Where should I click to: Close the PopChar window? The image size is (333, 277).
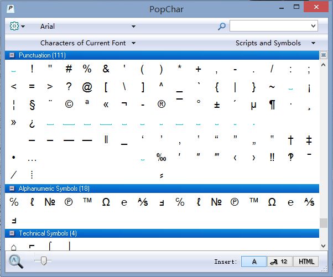pyautogui.click(x=316, y=7)
